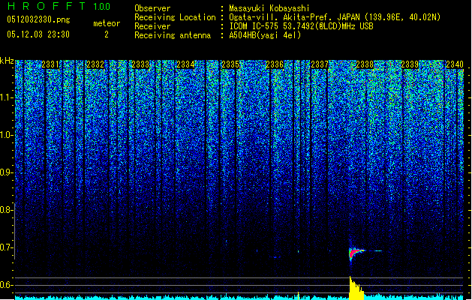Click the 2336 time marker

coord(275,64)
